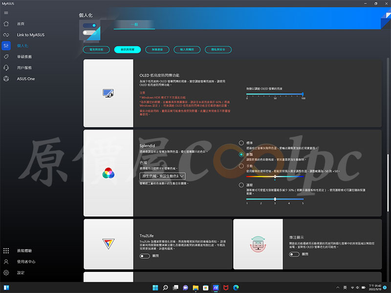Click the OLED 低亮度防閃爍功能 heading

(159, 75)
